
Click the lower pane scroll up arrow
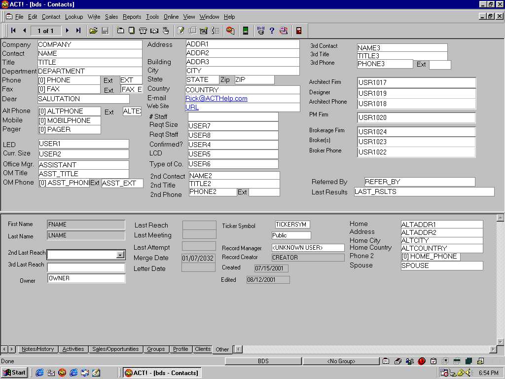point(500,218)
